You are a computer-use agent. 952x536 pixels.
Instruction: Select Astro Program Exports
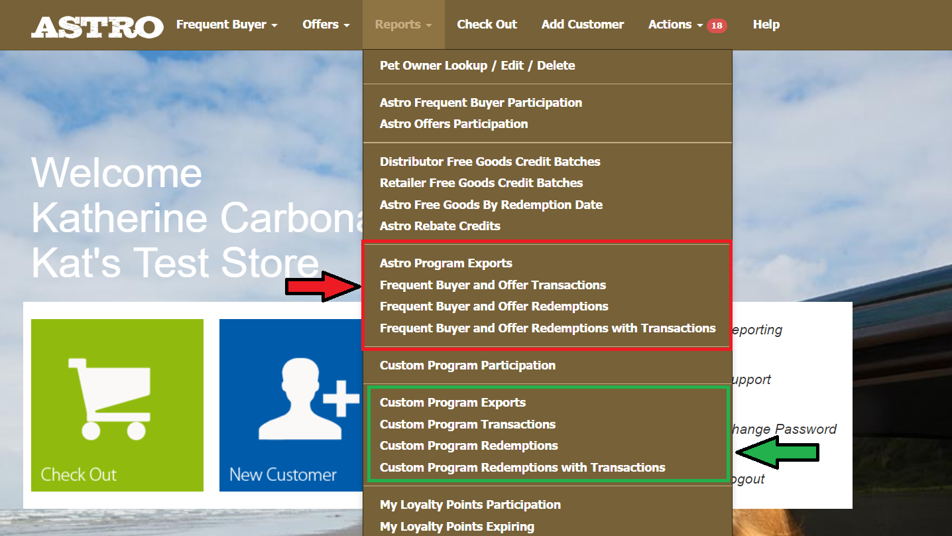pos(446,263)
